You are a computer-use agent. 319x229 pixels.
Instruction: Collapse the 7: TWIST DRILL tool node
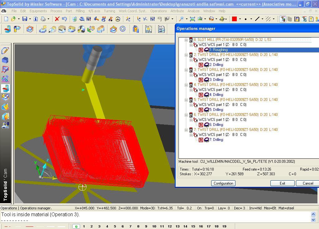click(186, 130)
